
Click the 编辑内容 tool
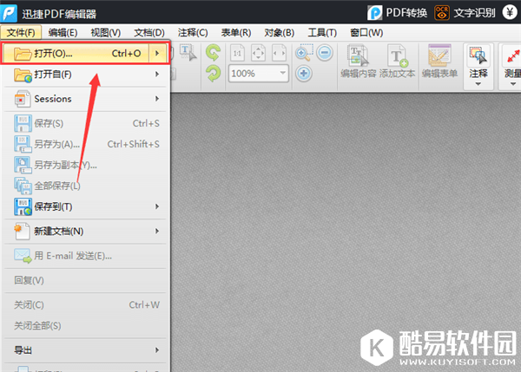358,62
